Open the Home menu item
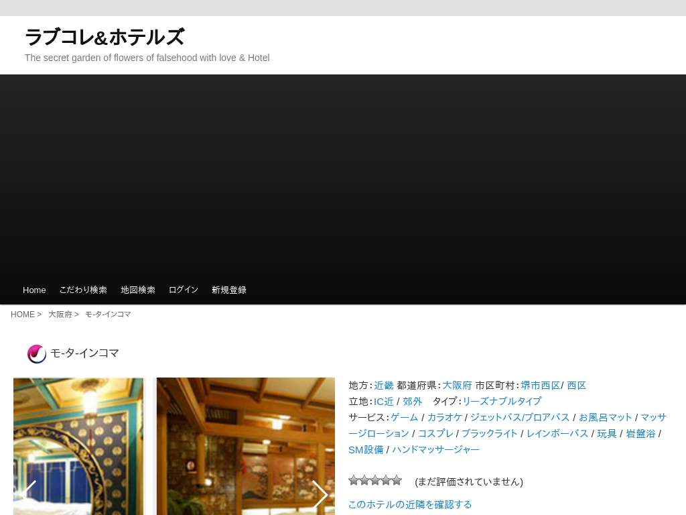 click(x=34, y=290)
